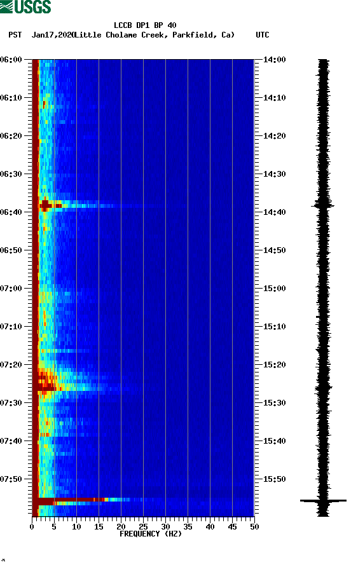This screenshot has width=351, height=567.
Task: Click the 06:00 PST time label
Action: 11,60
